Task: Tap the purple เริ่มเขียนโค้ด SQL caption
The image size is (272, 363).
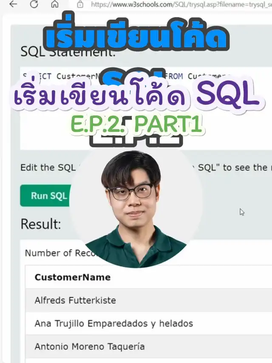Action: tap(136, 94)
